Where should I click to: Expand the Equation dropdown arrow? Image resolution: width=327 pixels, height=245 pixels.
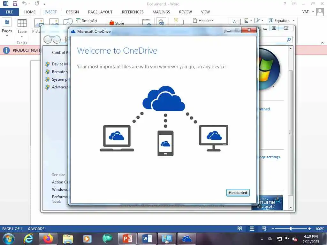[294, 21]
